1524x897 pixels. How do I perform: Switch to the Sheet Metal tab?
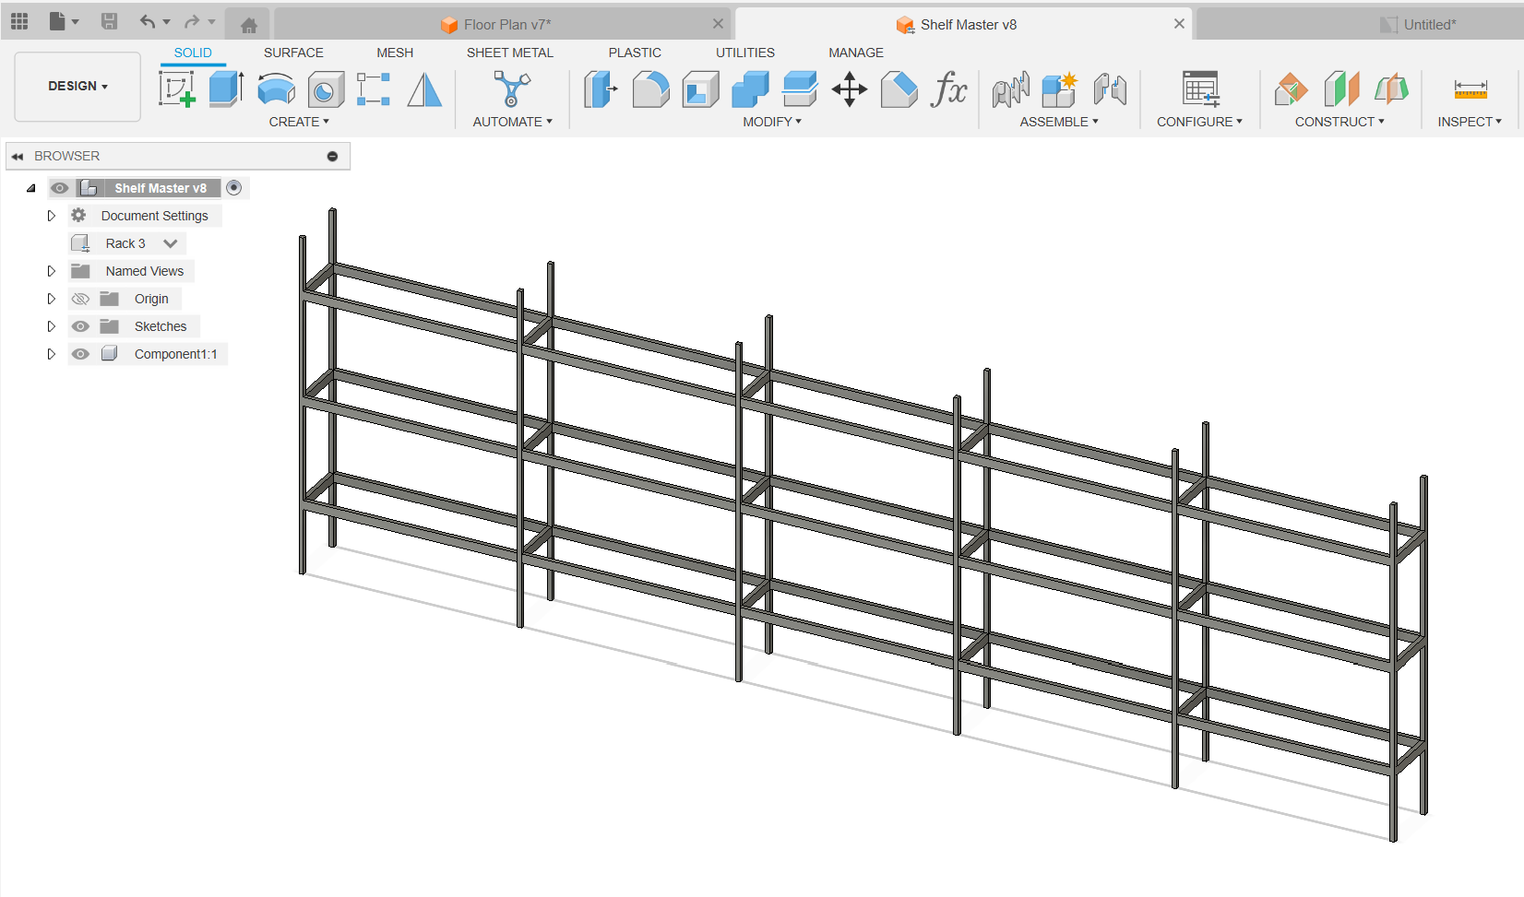[510, 53]
